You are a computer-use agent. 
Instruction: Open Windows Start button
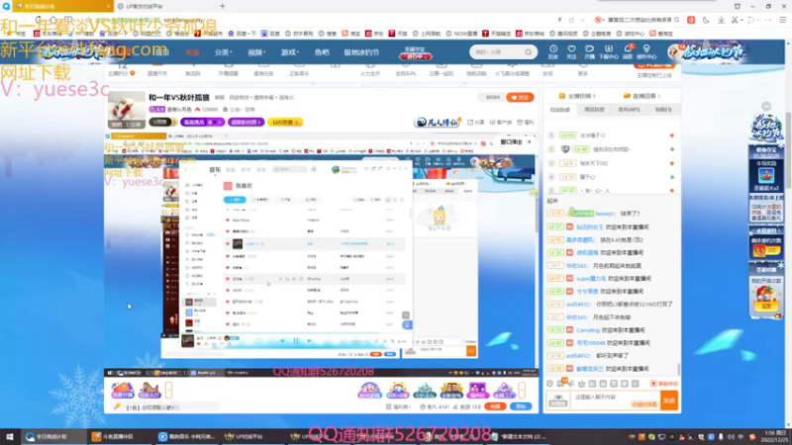pyautogui.click(x=9, y=436)
